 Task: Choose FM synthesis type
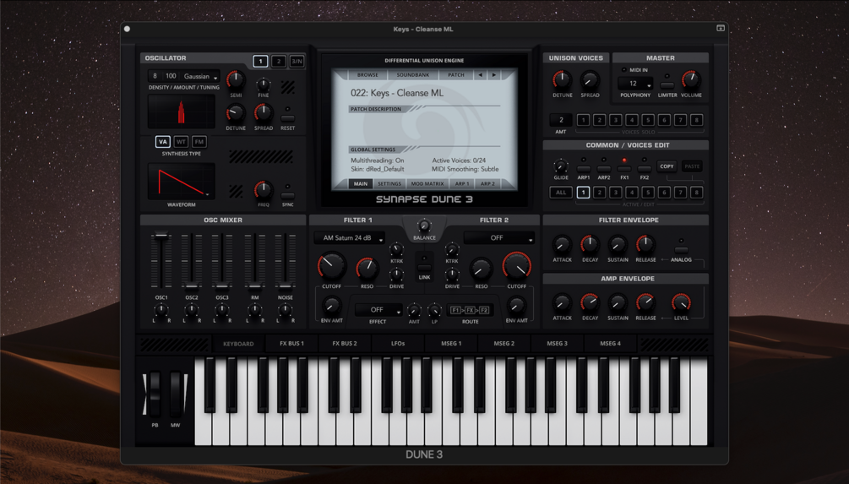point(199,142)
